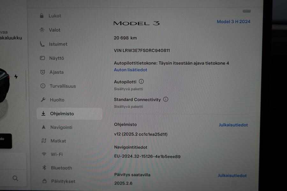Open the Autopilotti info tooltip

pos(141,81)
